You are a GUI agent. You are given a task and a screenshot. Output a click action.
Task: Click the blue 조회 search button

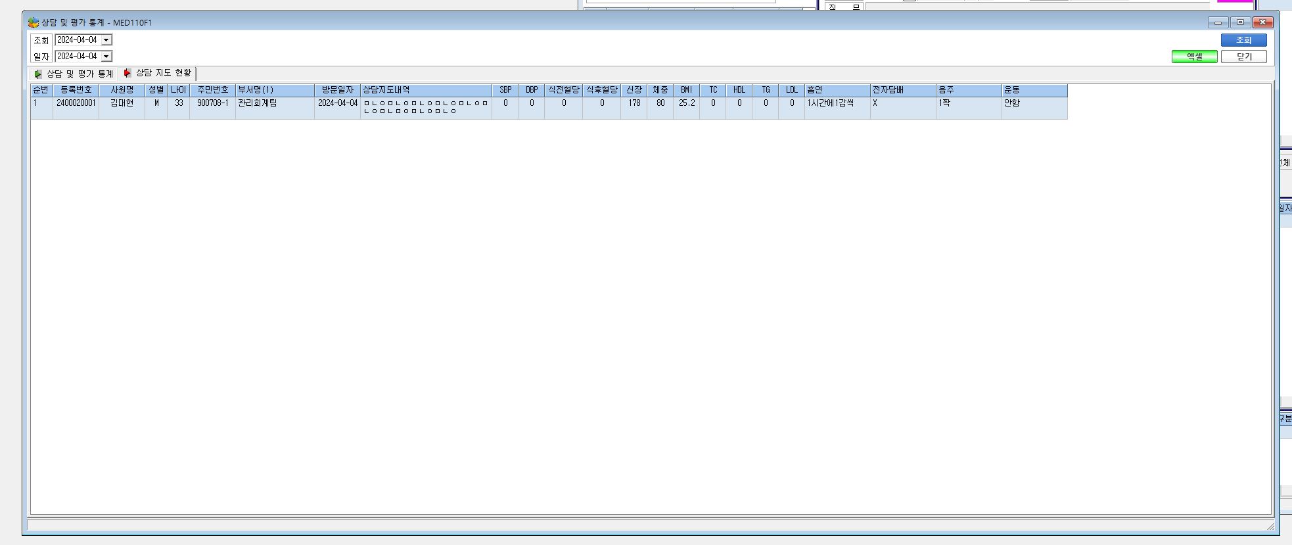(x=1243, y=40)
